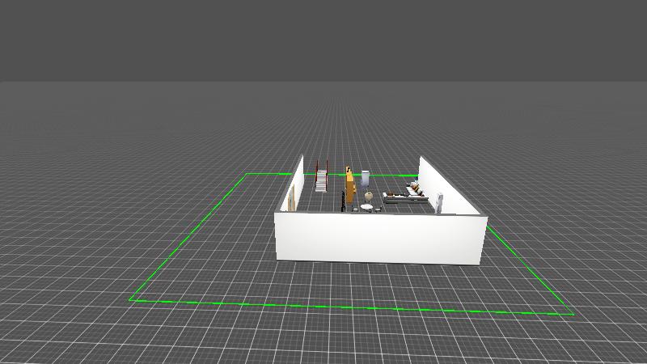Click the silver refrigerator at the back
Viewport: 647px width, 364px height.
pos(365,177)
